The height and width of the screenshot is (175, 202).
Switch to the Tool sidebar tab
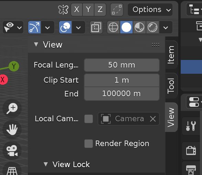pos(171,86)
